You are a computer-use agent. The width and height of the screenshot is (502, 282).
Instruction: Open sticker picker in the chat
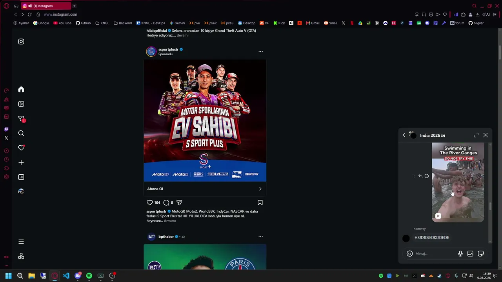point(481,254)
